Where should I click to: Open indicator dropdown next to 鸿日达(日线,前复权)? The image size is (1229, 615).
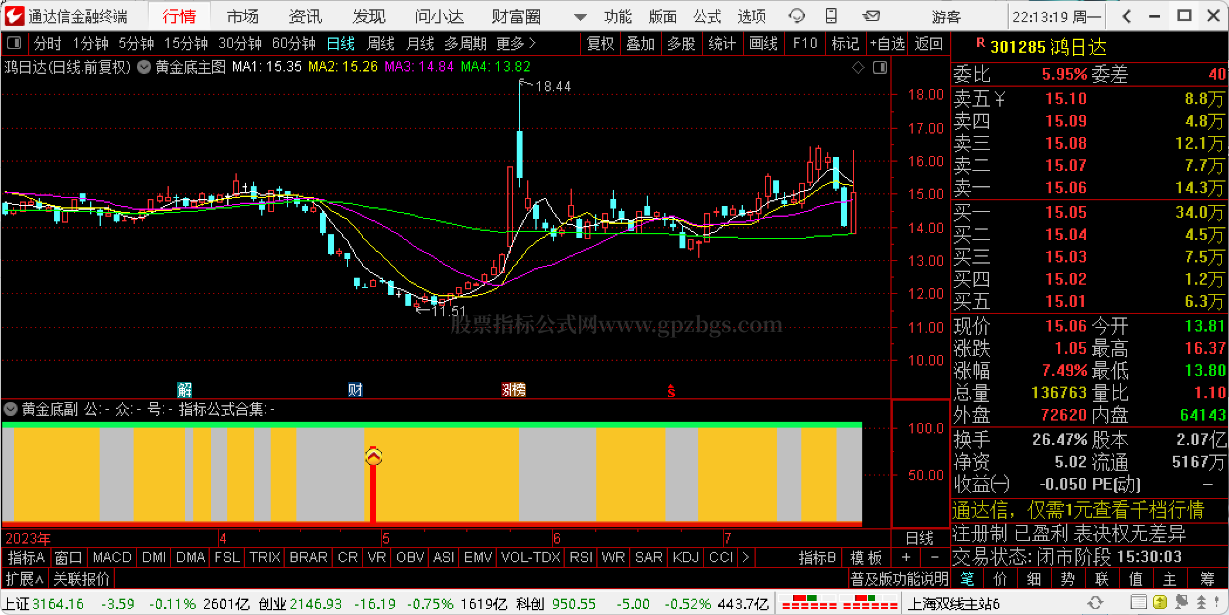pos(144,67)
